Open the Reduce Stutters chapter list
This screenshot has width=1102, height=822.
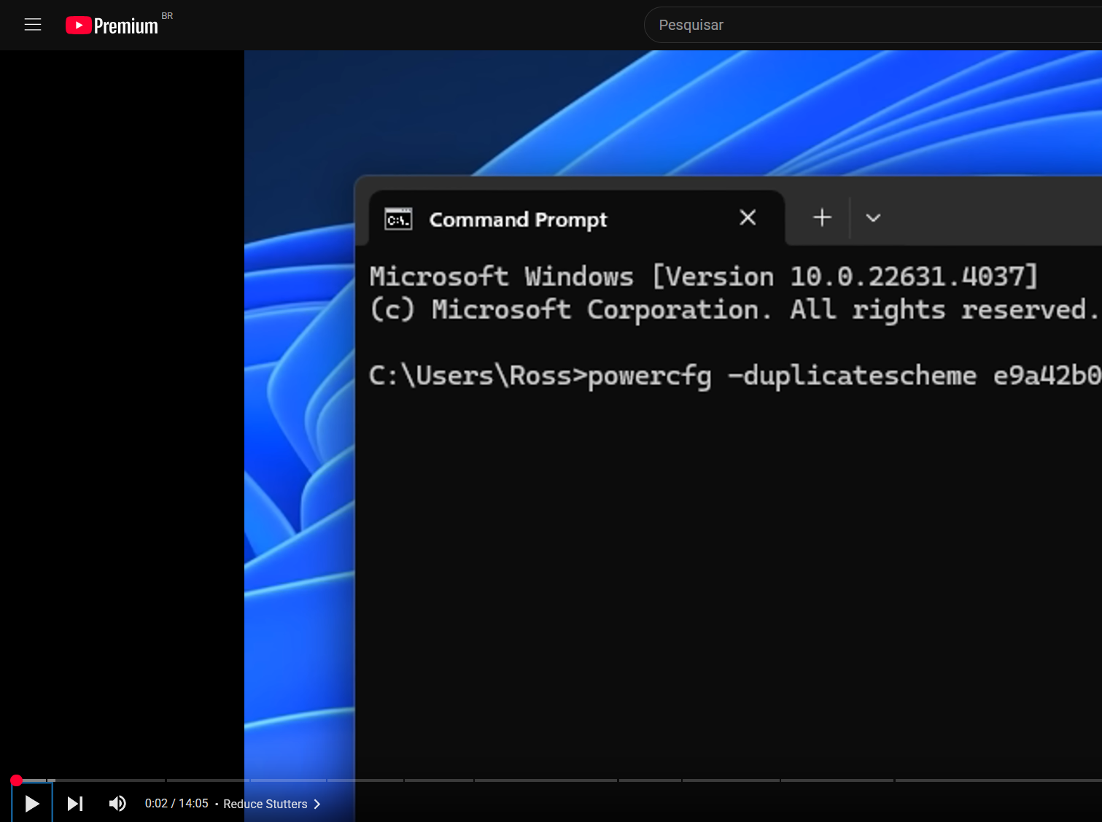[x=272, y=804]
